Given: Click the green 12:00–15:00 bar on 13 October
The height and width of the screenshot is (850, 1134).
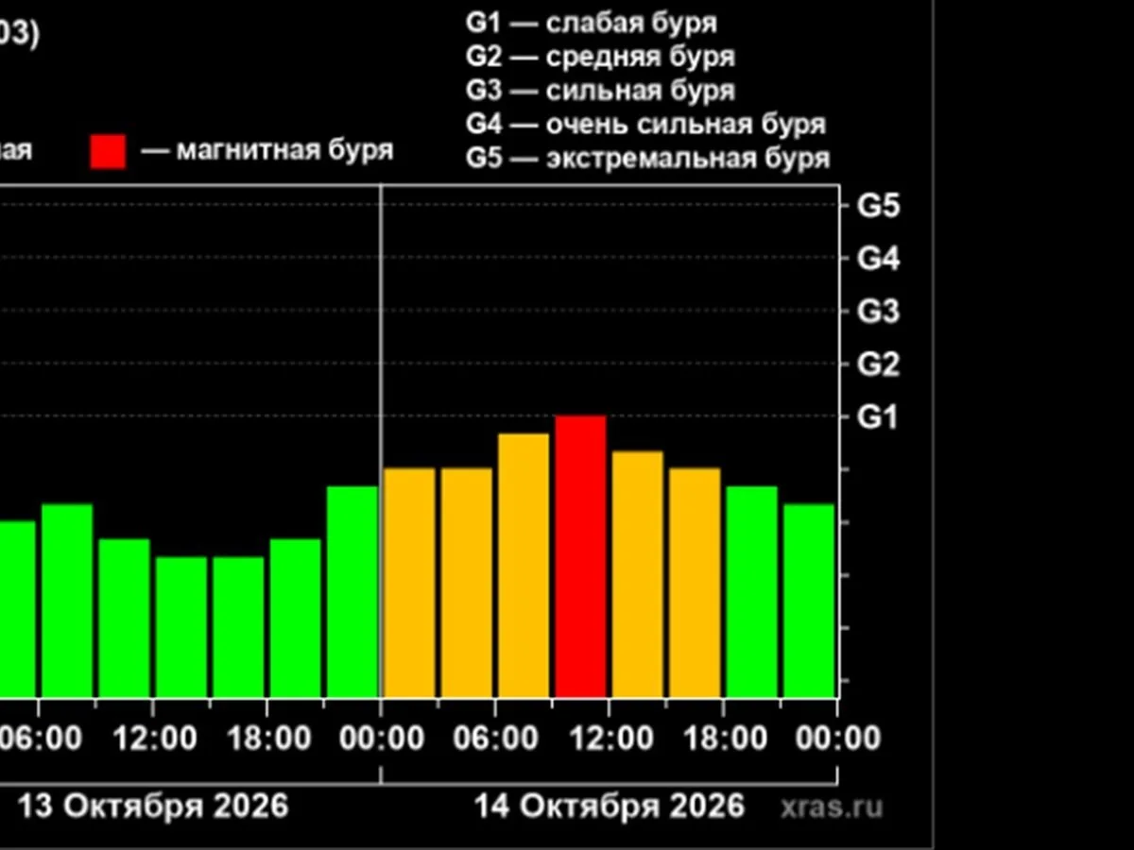Looking at the screenshot, I should coord(181,627).
